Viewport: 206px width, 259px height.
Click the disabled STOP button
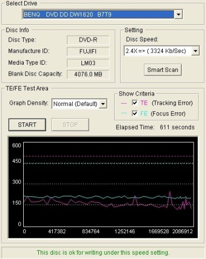pyautogui.click(x=70, y=125)
